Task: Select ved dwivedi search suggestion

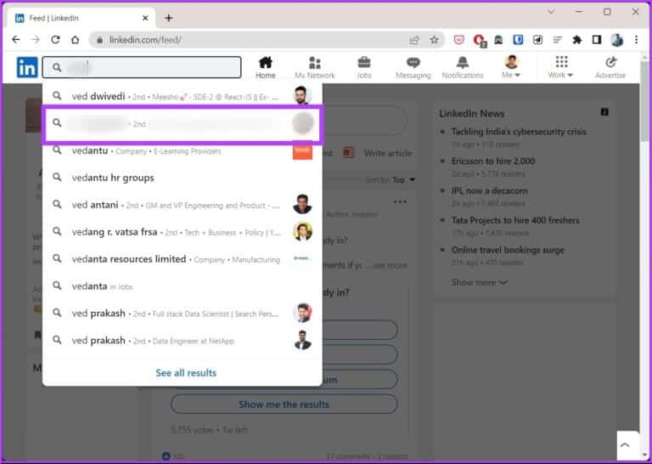Action: click(183, 96)
